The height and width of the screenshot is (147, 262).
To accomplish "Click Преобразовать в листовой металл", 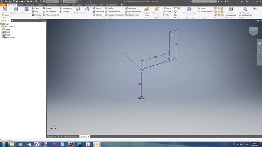I will coord(245,11).
